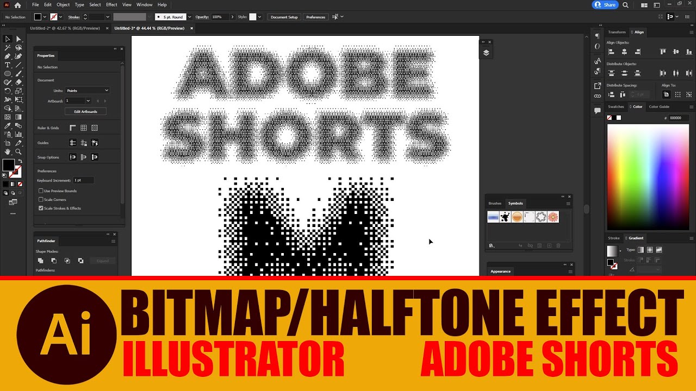The image size is (696, 391).
Task: Select the pink flower symbol
Action: click(553, 217)
